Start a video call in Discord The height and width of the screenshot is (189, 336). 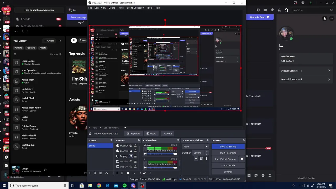pyautogui.click(x=265, y=10)
